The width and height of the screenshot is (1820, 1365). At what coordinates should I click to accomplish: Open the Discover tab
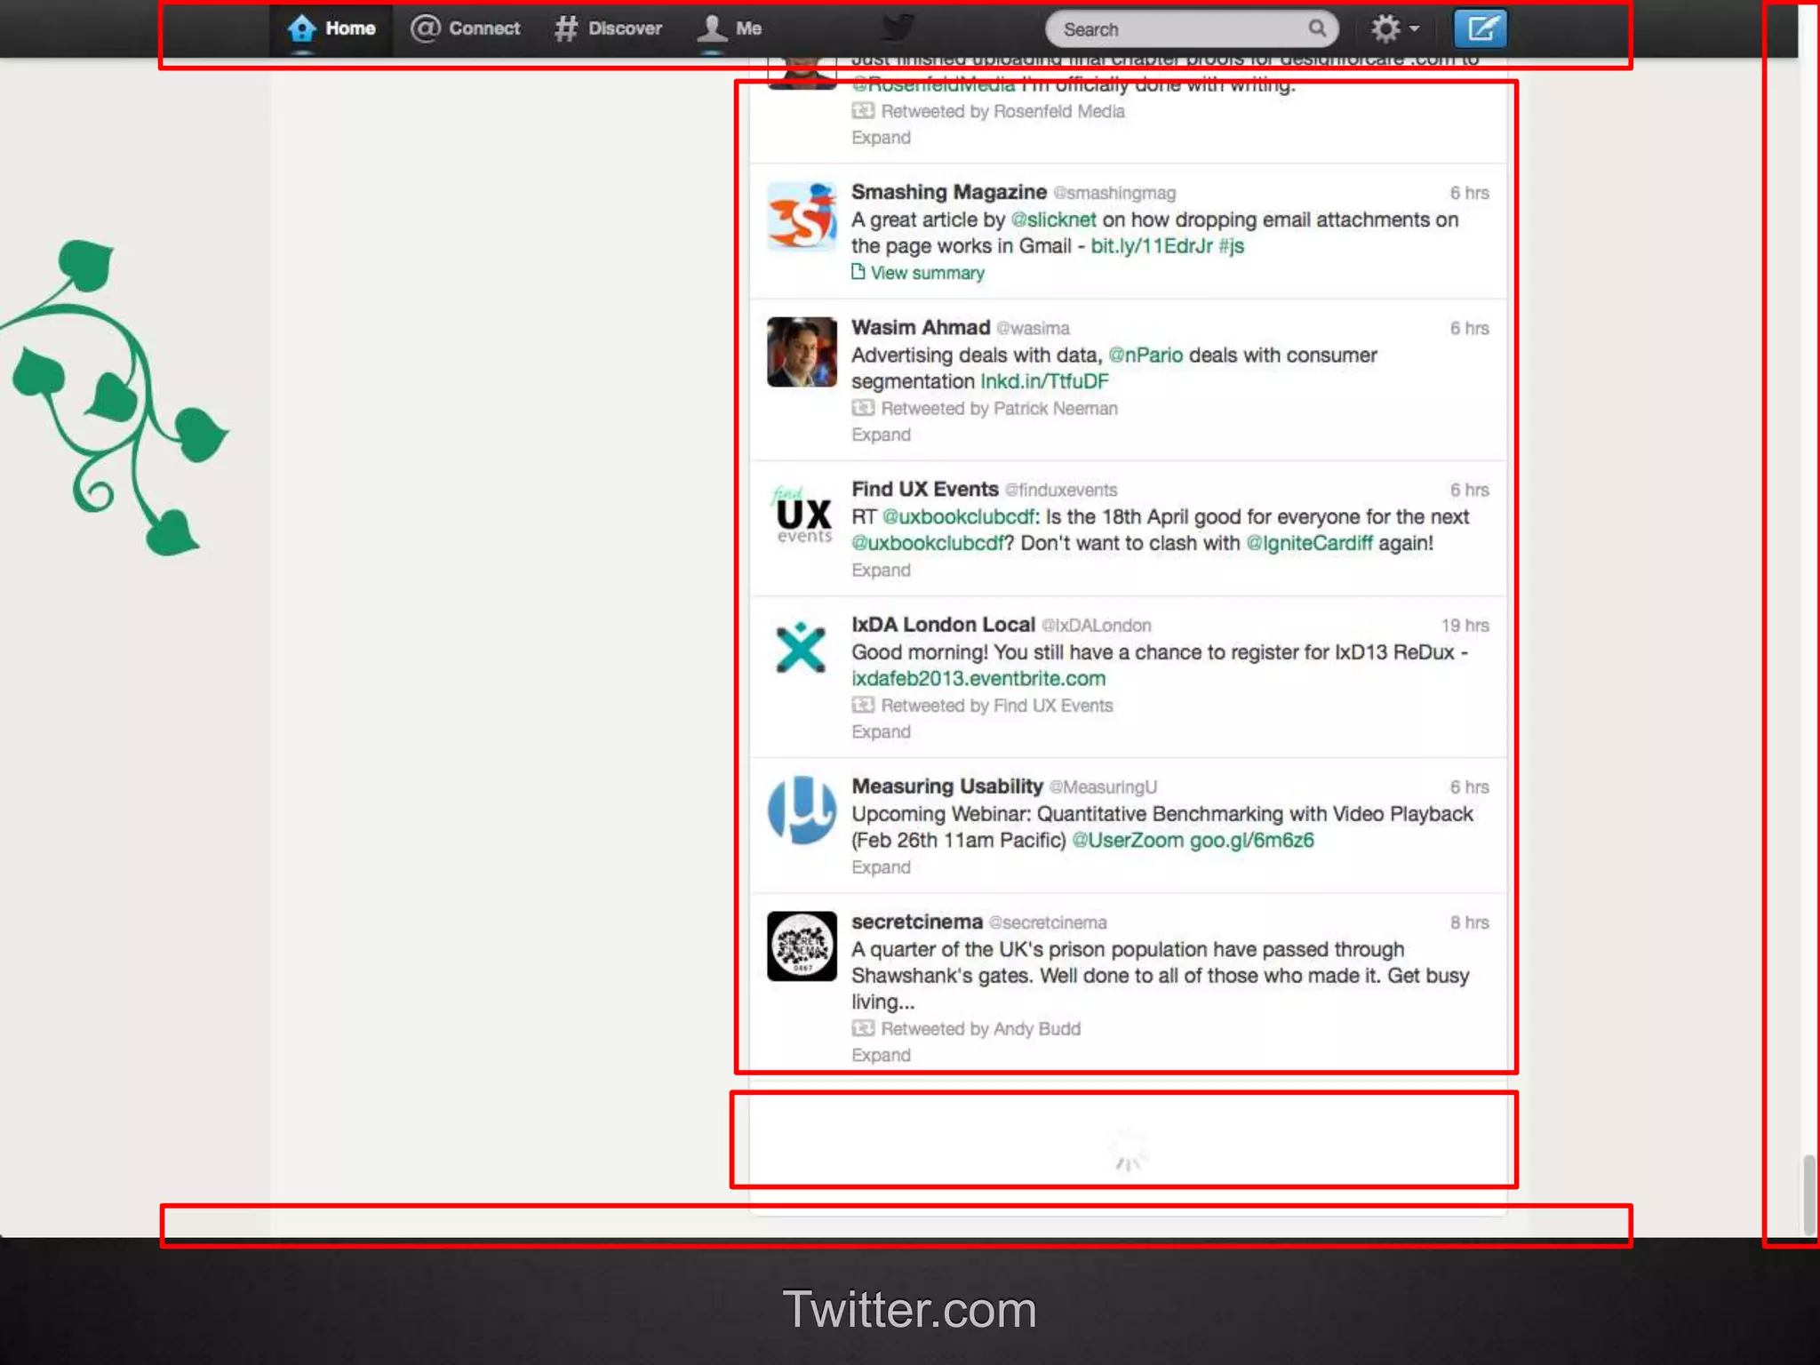click(608, 28)
